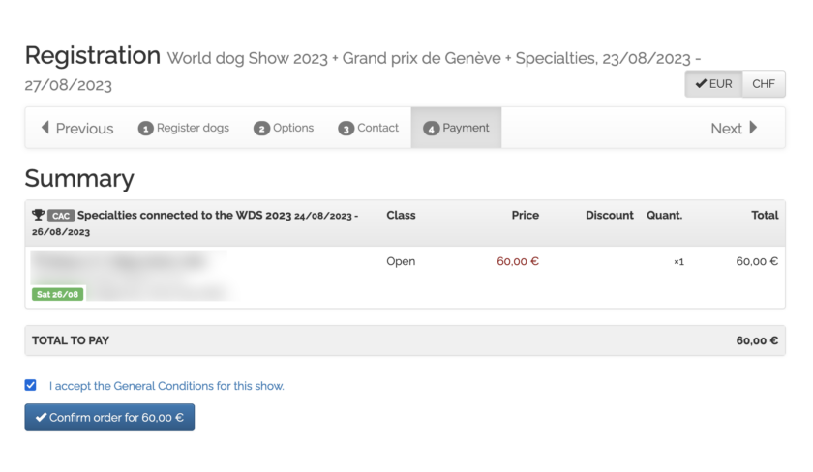
Task: Click the Class column header
Action: click(x=401, y=215)
